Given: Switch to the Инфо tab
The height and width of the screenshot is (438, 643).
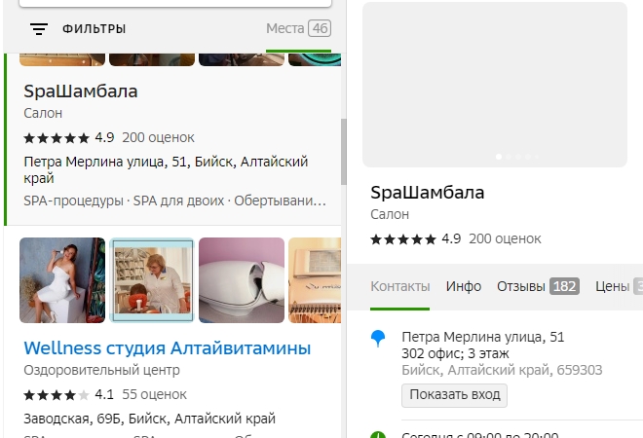Looking at the screenshot, I should click(x=464, y=286).
